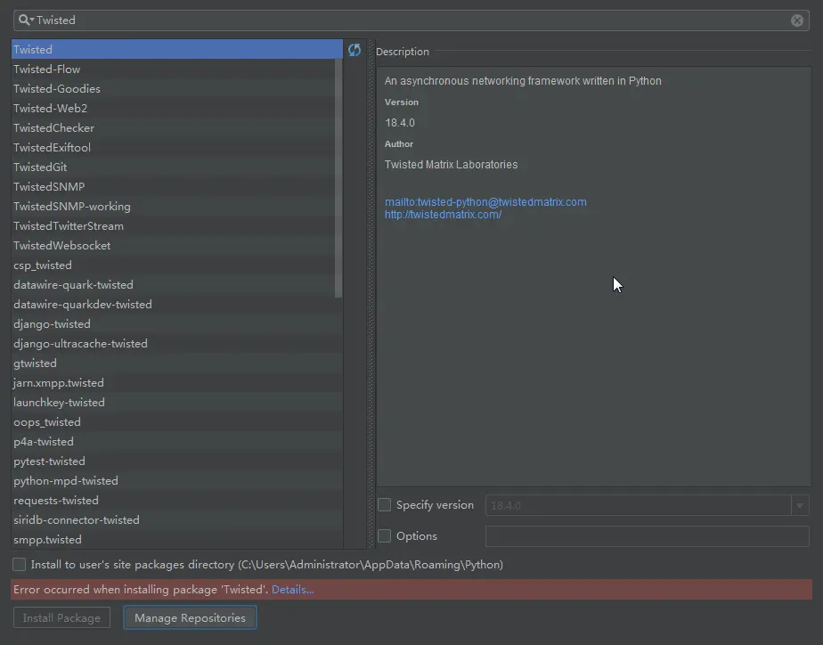Select the Twisted package row
The image size is (823, 645).
[x=177, y=49]
